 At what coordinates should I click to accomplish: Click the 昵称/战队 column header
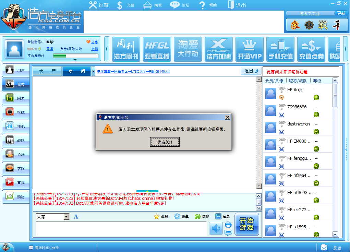tap(298, 81)
